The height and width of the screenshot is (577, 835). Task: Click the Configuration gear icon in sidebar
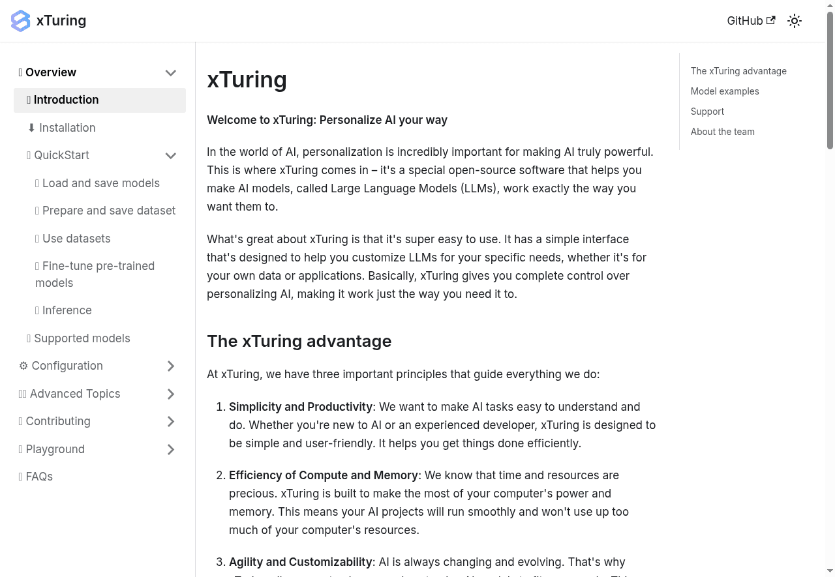(23, 366)
